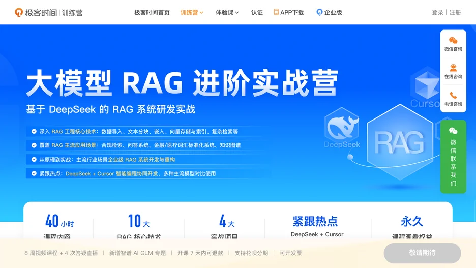Click check icon beside 紧跟热点
The width and height of the screenshot is (476, 268).
(x=34, y=173)
